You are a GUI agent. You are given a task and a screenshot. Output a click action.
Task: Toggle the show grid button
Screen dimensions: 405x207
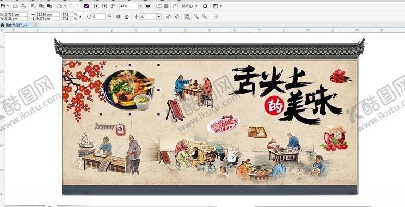pos(166,6)
